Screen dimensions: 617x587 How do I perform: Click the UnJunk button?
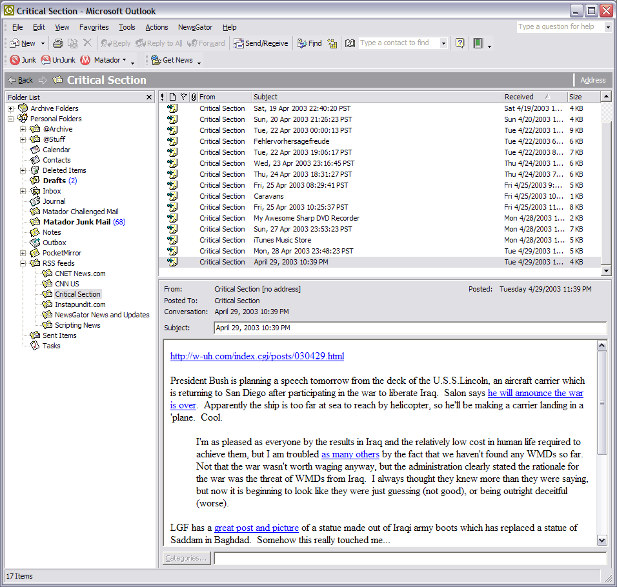point(58,60)
